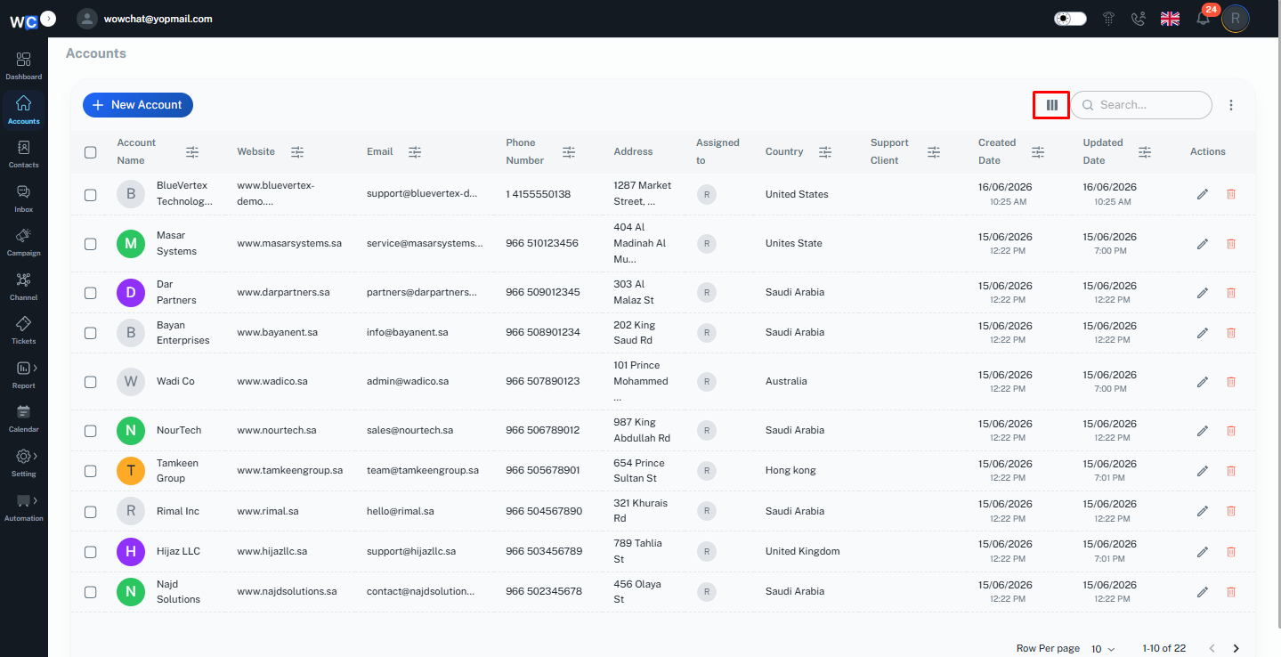Open the Dashboard sidebar icon
This screenshot has width=1281, height=657.
(x=23, y=65)
